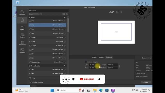Viewport: 165px width, 93px height.
Task: Toggle favourites filter heart beside Print dropdown
Action: point(41,14)
